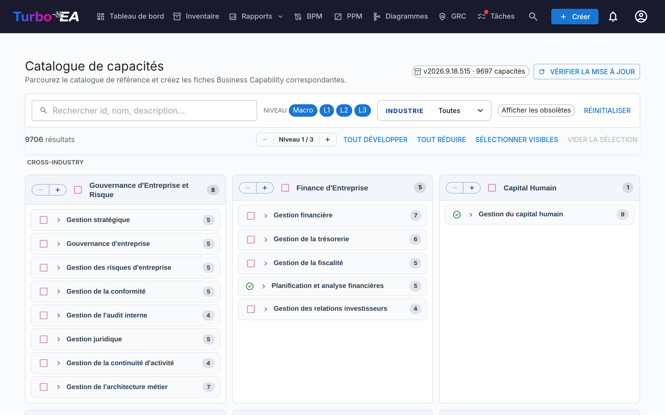Open the search magnifier icon in navbar
Image resolution: width=665 pixels, height=415 pixels.
tap(533, 16)
